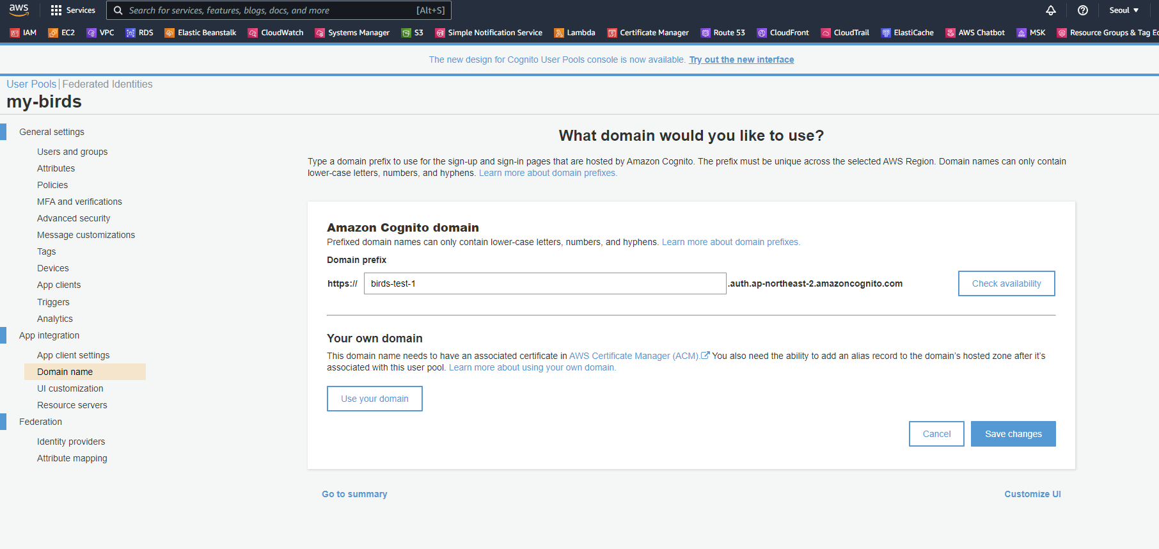1159x549 pixels.
Task: Open Certificate Manager shortcut
Action: 648,33
